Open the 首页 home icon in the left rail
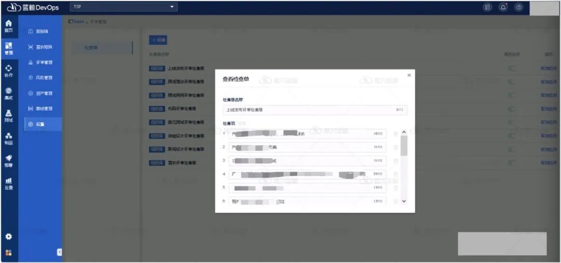Image resolution: width=561 pixels, height=263 pixels. point(9,26)
